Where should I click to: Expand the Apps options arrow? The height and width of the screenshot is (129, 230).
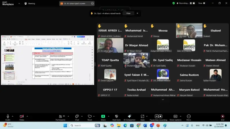(x=147, y=116)
